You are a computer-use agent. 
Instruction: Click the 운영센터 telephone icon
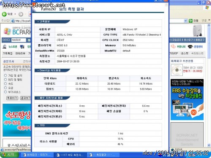coord(190,46)
